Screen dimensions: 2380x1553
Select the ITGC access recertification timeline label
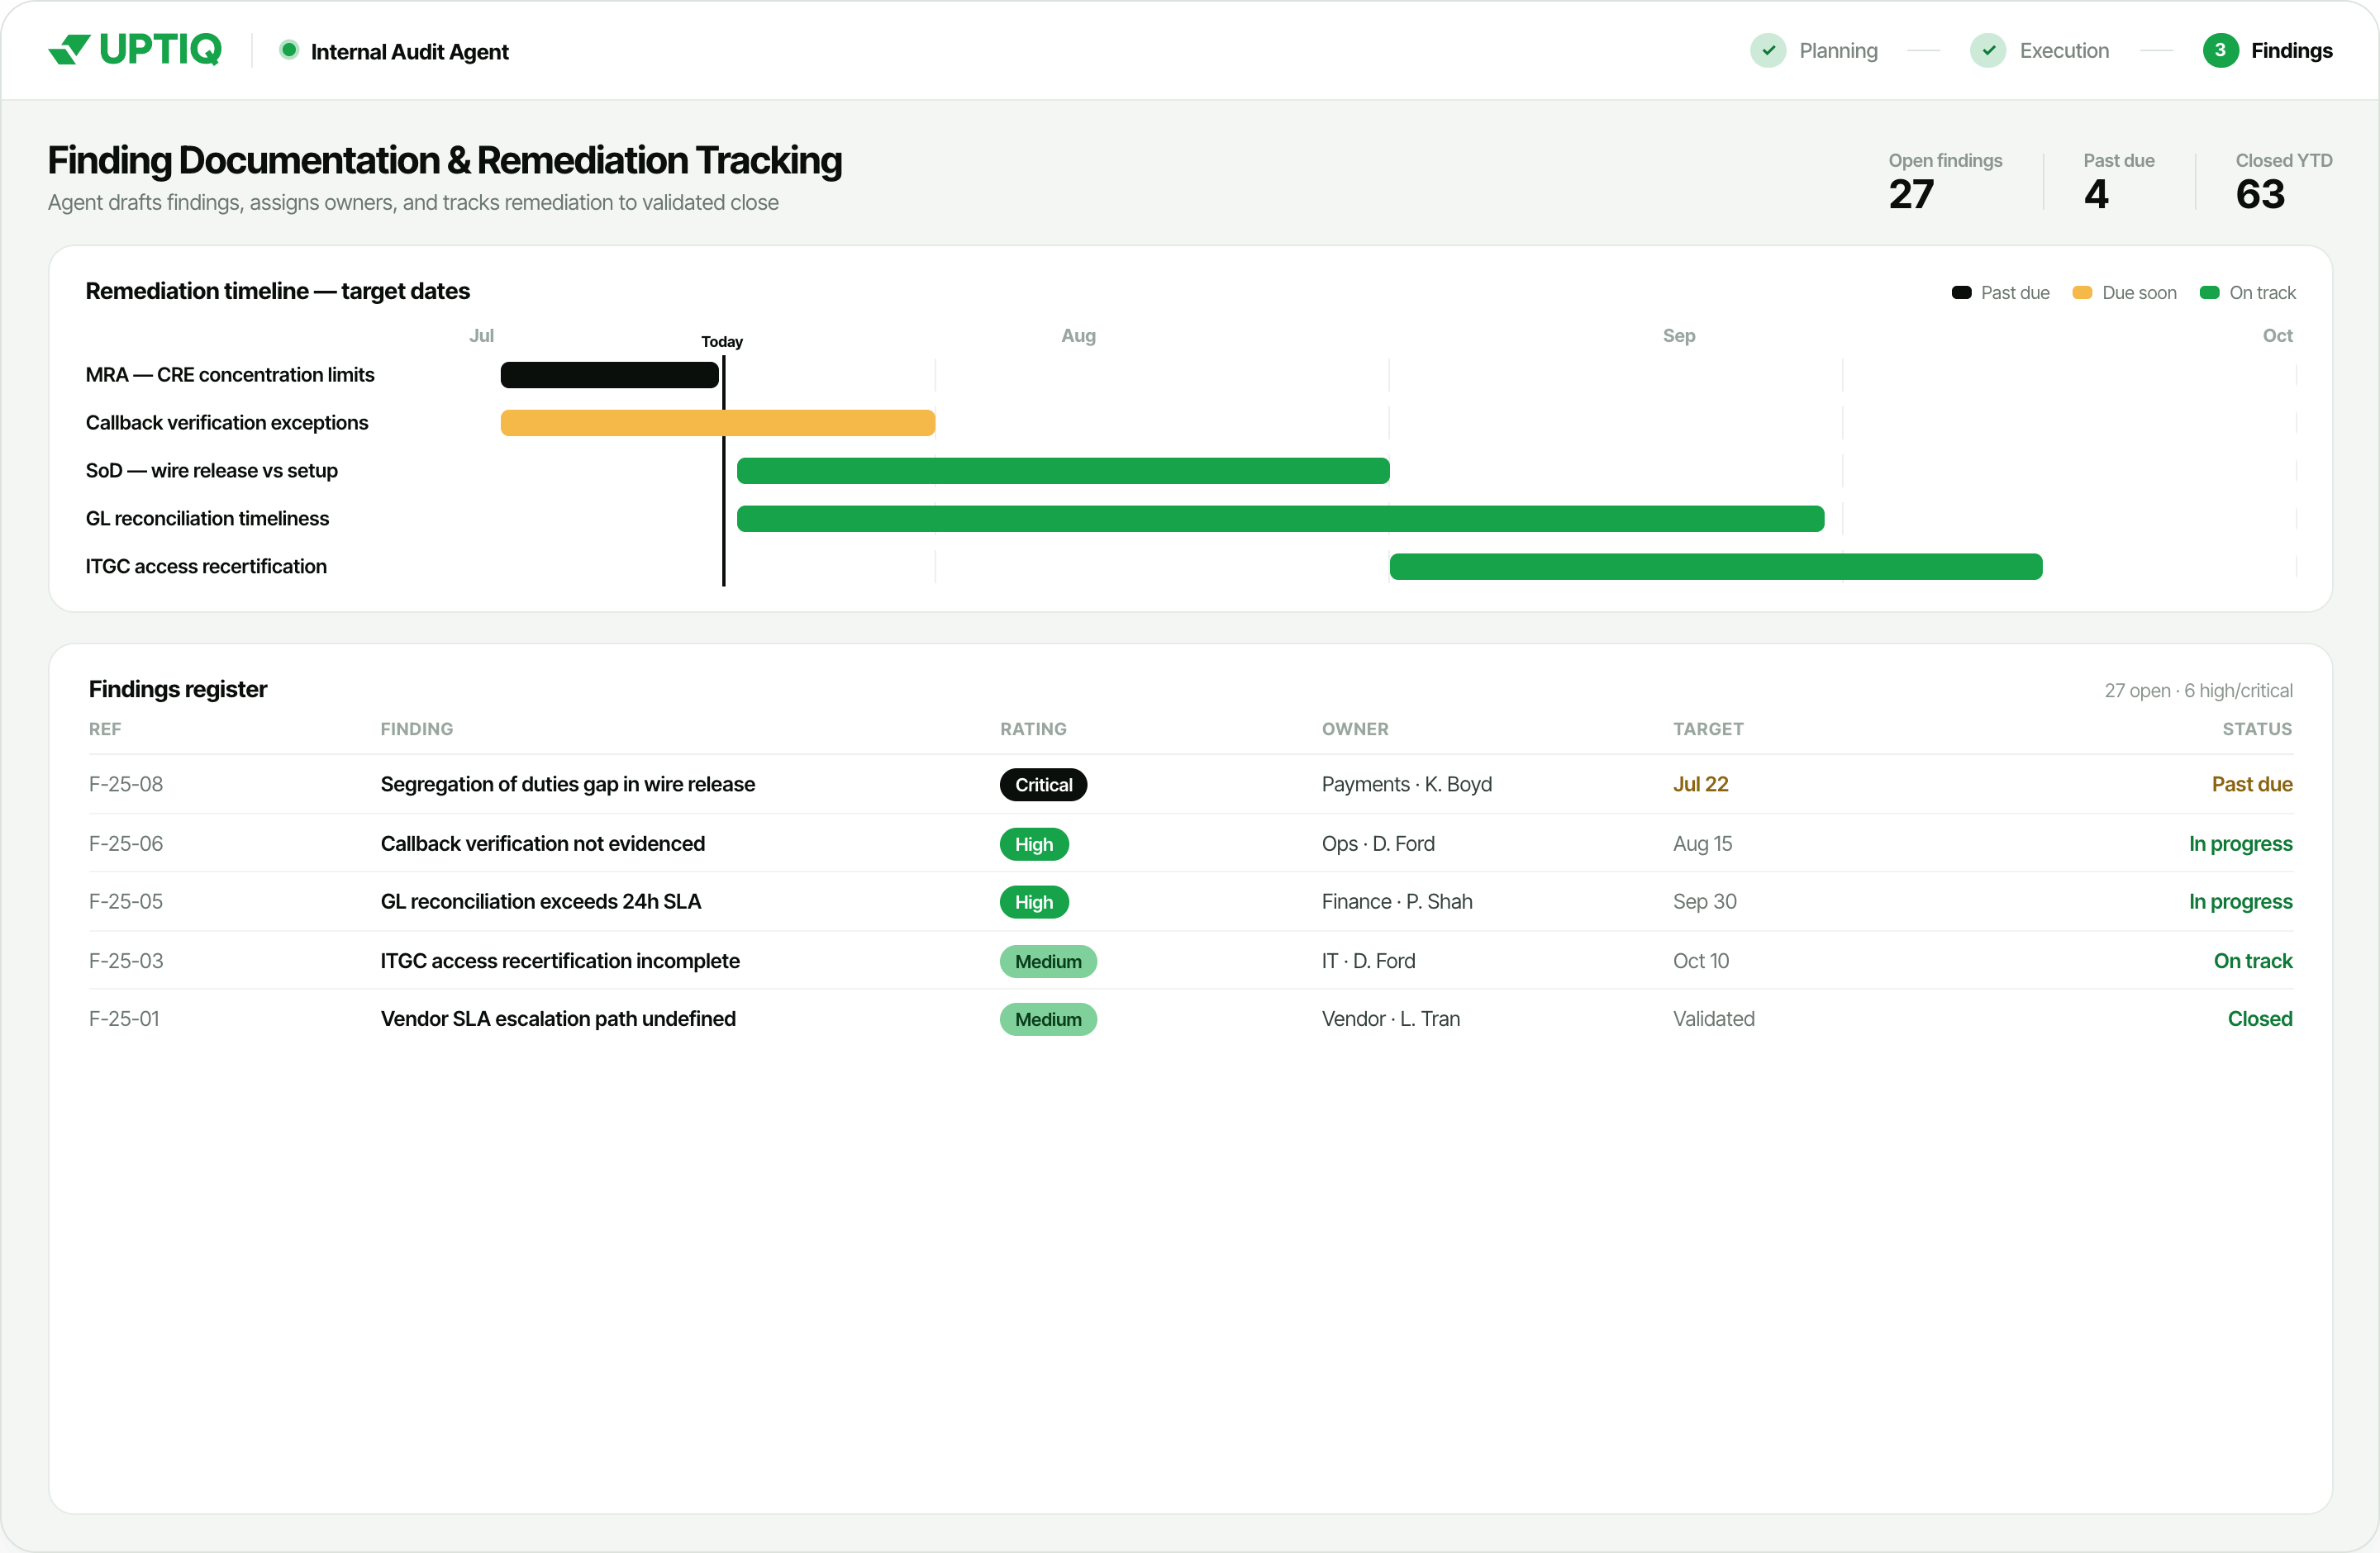tap(206, 567)
